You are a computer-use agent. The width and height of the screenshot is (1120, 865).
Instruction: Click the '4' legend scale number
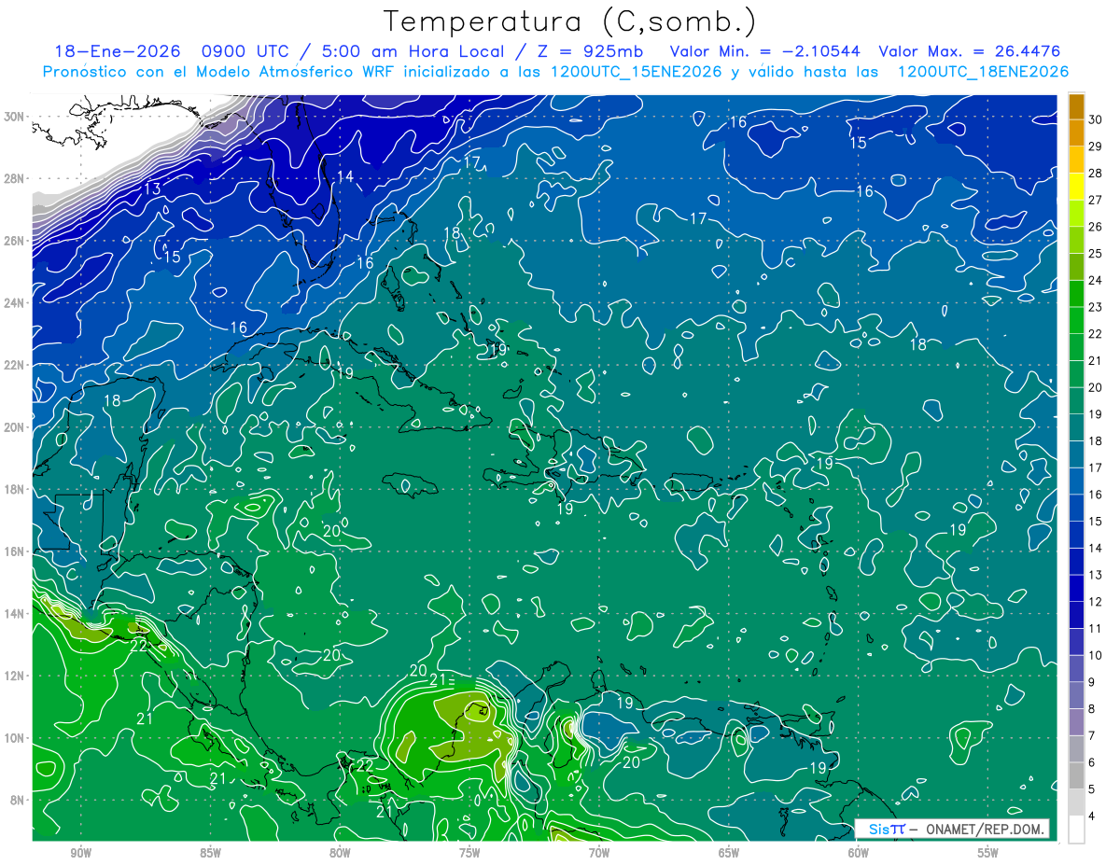1093,816
